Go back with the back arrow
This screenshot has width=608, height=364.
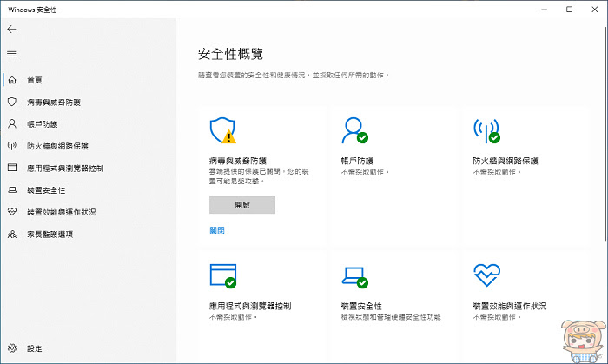pyautogui.click(x=11, y=29)
